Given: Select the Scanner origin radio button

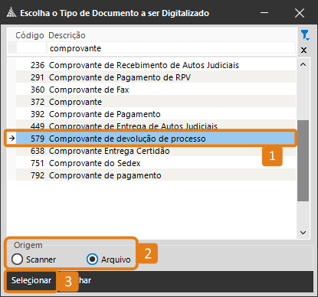Looking at the screenshot, I should coord(18,259).
